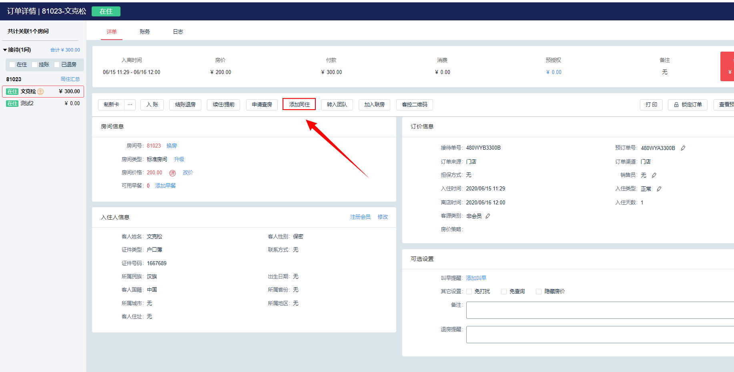The height and width of the screenshot is (372, 734).
Task: Collapse the 接待(1间) group triangle
Action: [x=5, y=50]
